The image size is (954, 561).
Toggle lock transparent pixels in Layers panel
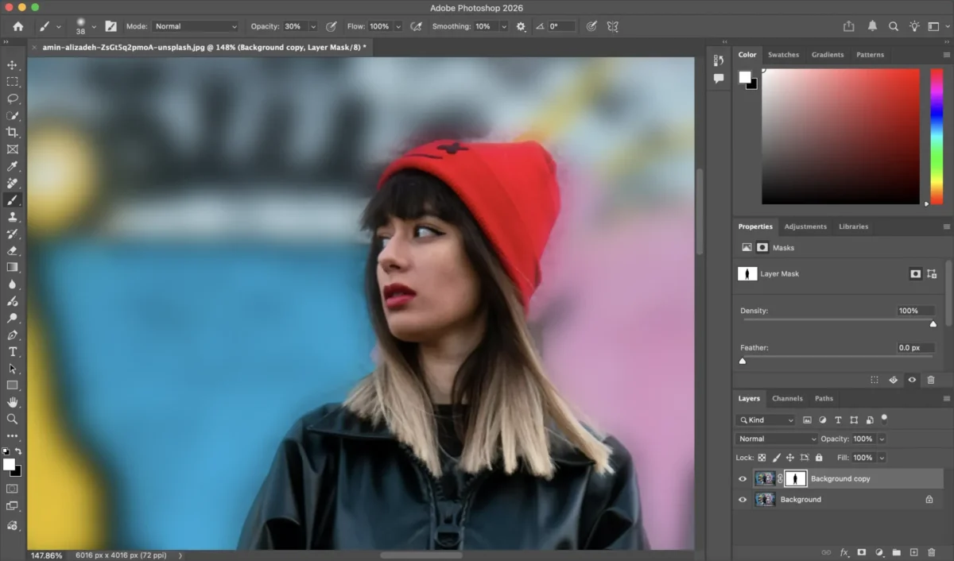pyautogui.click(x=762, y=458)
